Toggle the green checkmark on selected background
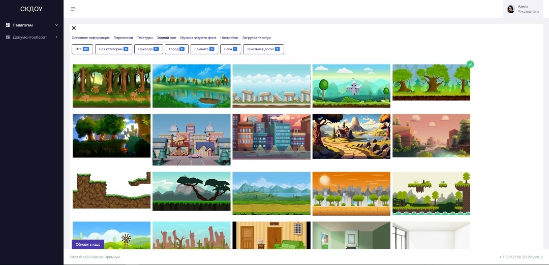This screenshot has height=265, width=549. coord(470,64)
